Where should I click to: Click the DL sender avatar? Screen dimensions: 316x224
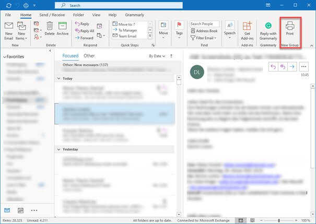pos(197,72)
